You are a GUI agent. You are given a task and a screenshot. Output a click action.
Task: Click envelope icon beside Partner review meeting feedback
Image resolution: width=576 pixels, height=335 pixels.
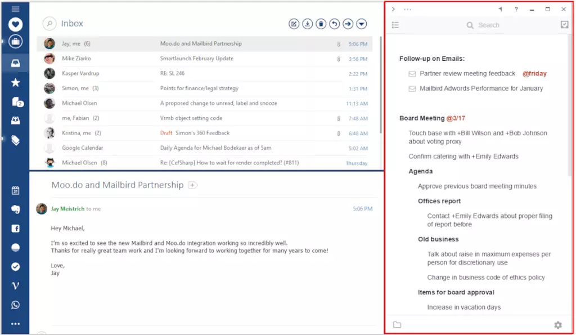(x=412, y=74)
